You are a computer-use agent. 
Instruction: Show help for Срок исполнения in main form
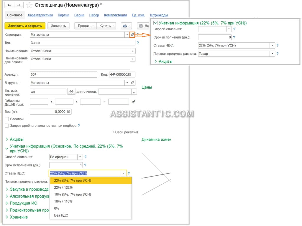pos(85,165)
